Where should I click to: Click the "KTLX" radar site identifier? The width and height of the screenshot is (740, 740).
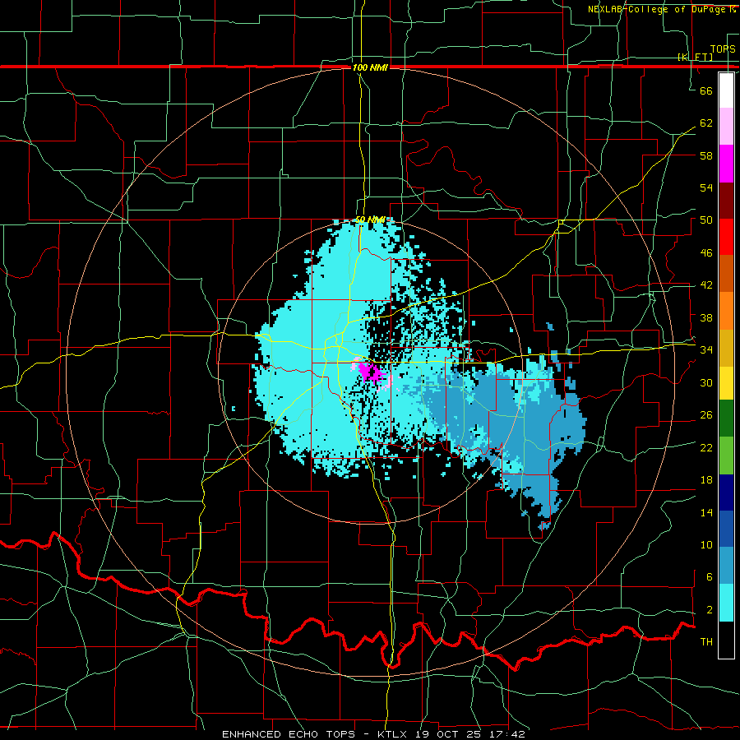pyautogui.click(x=393, y=734)
